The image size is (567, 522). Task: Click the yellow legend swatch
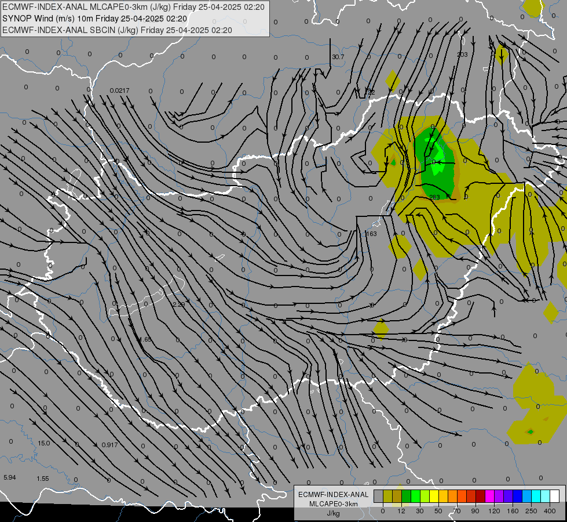coord(434,496)
